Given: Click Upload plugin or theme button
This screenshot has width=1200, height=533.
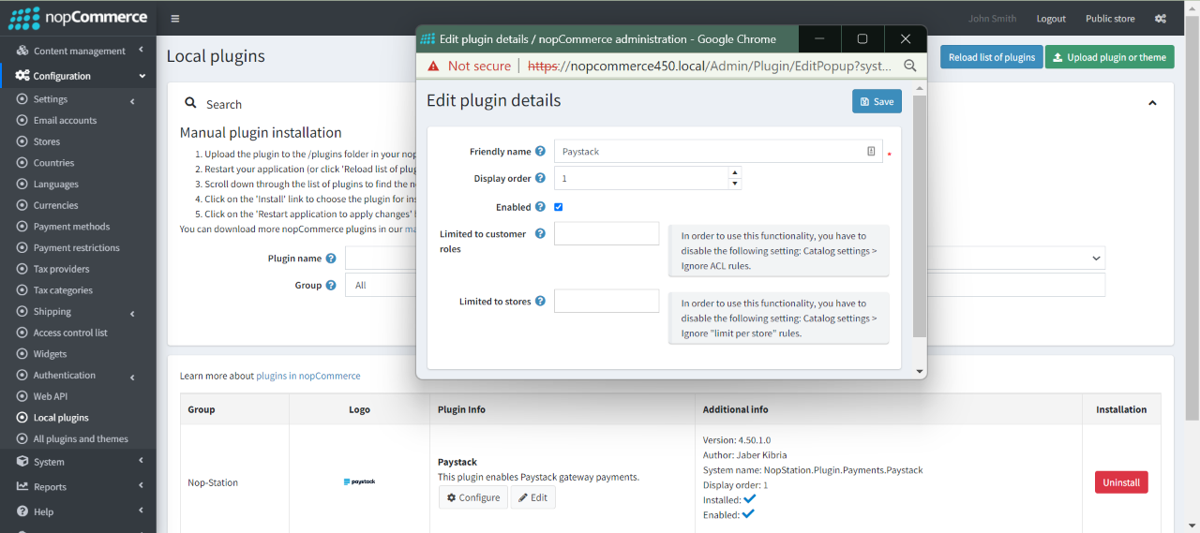Looking at the screenshot, I should point(1109,57).
